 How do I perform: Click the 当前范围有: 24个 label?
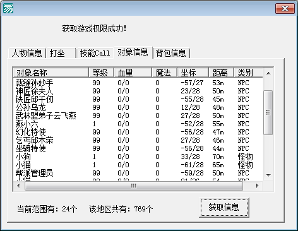point(47,209)
